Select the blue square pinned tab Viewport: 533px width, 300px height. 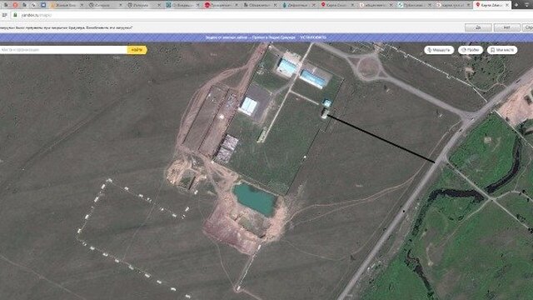tap(43, 5)
